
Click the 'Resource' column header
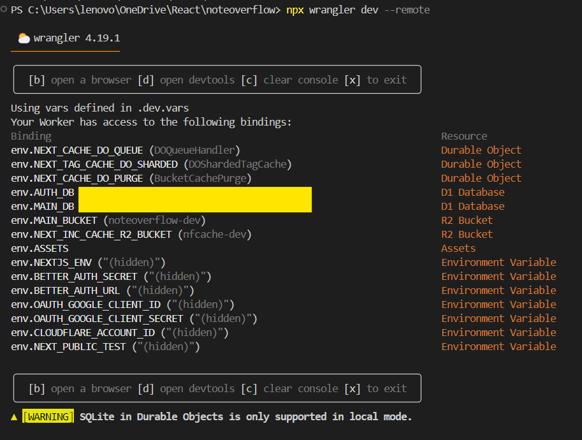coord(464,136)
